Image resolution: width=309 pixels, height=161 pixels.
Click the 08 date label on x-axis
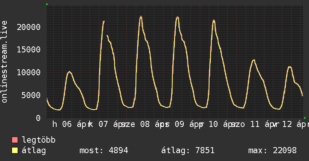coord(145,124)
